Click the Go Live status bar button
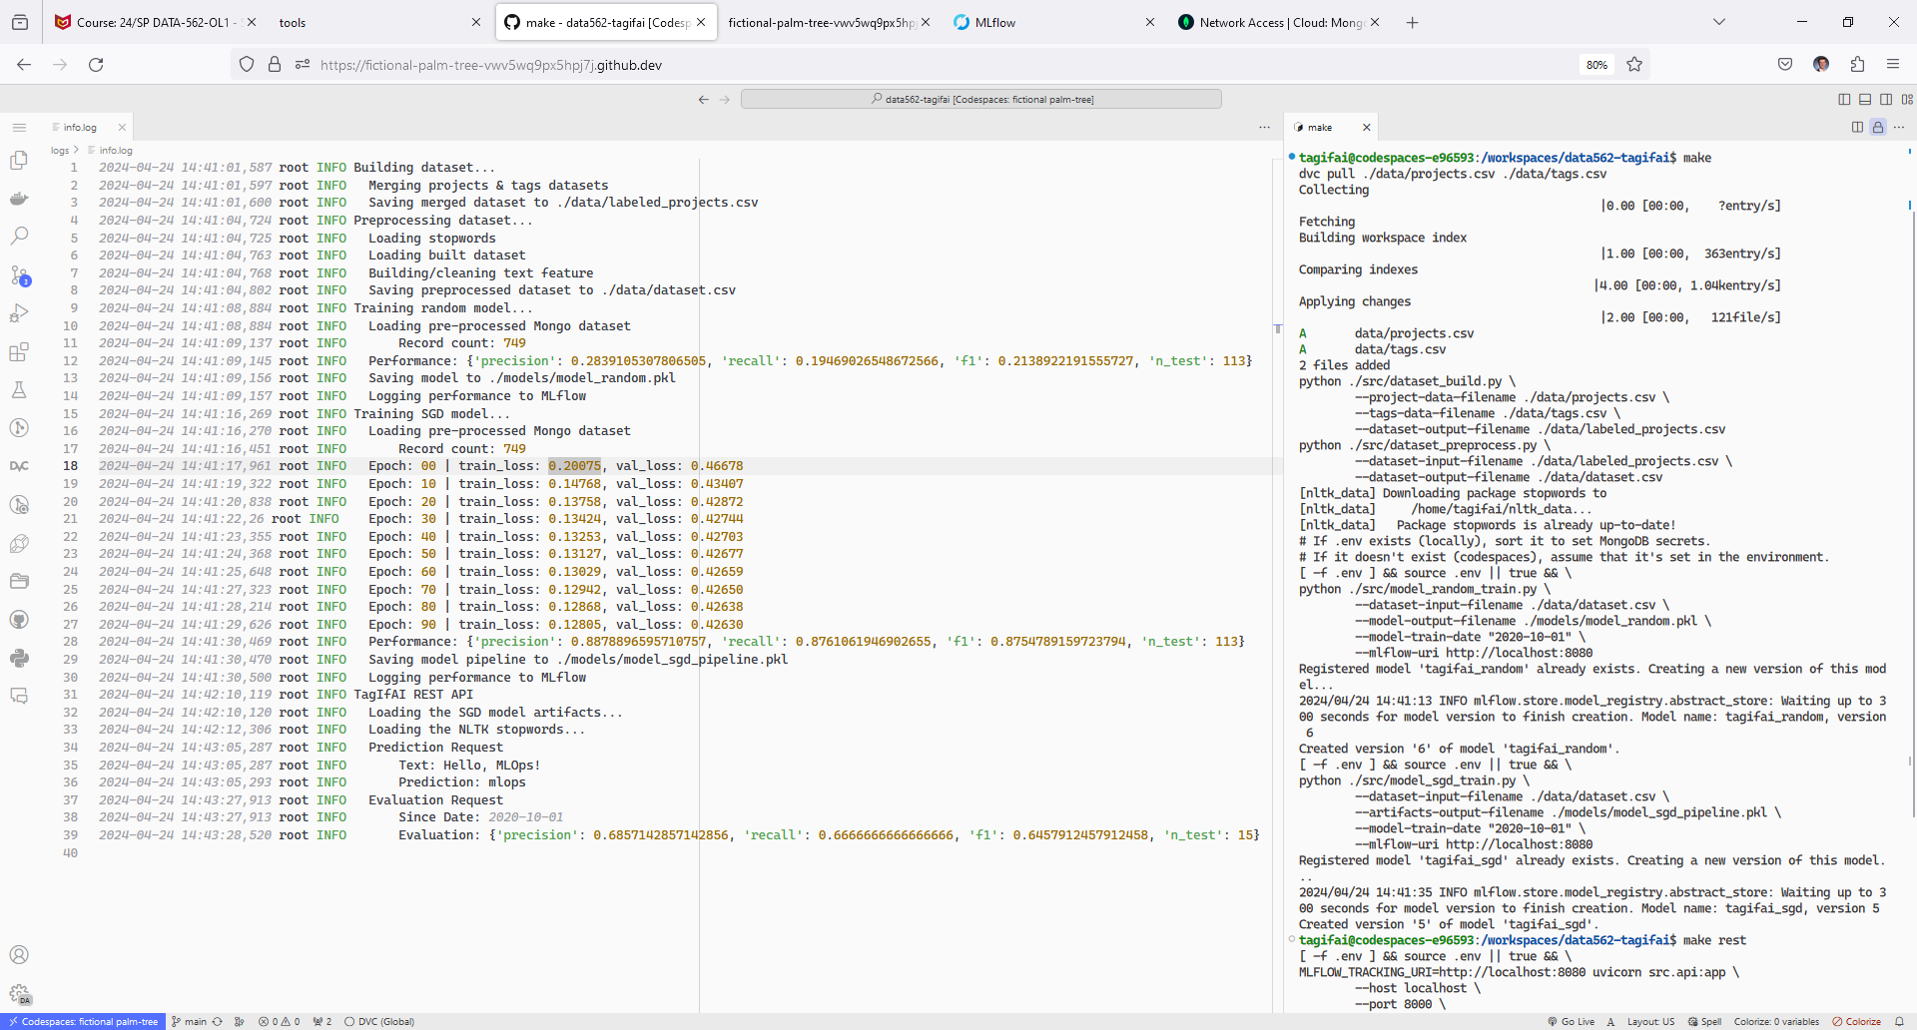The width and height of the screenshot is (1917, 1030). pos(1572,1021)
